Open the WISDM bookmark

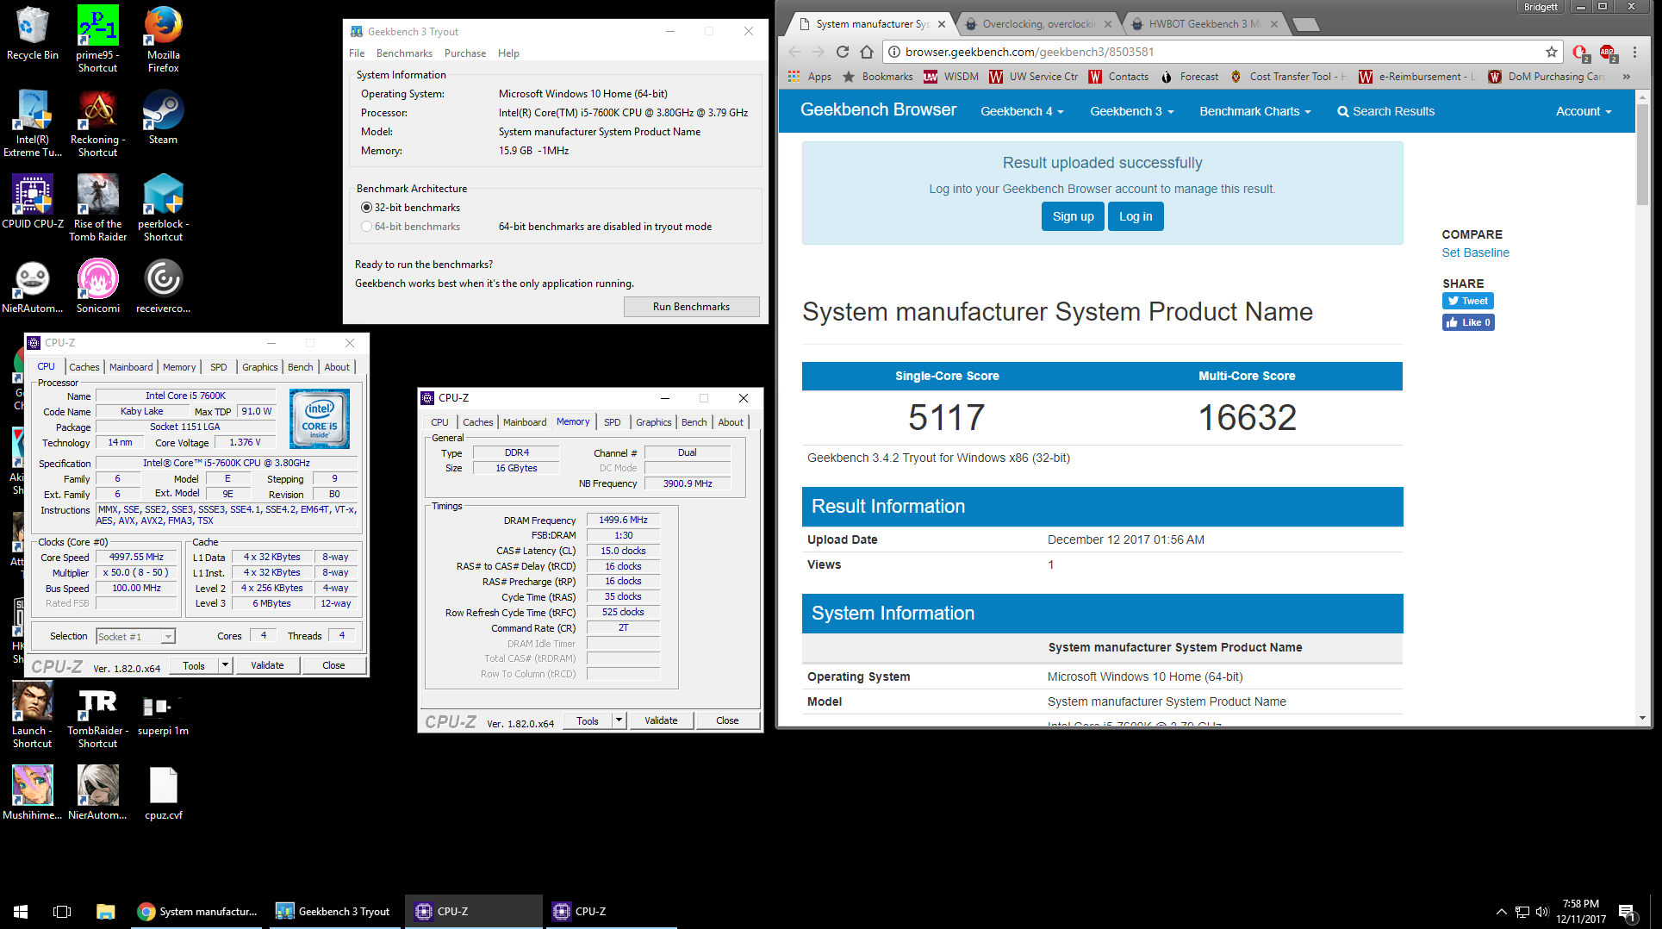(951, 77)
